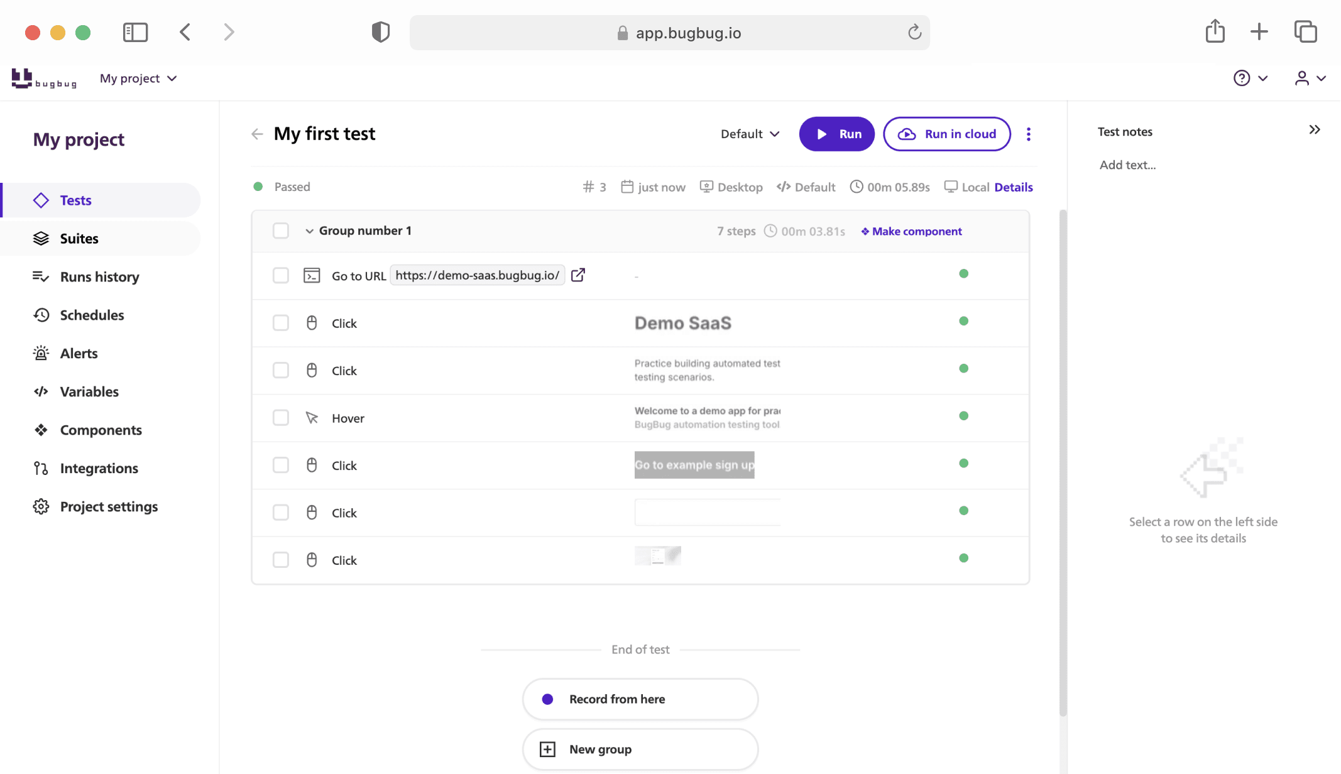Open the Make component link
1341x774 pixels.
911,231
